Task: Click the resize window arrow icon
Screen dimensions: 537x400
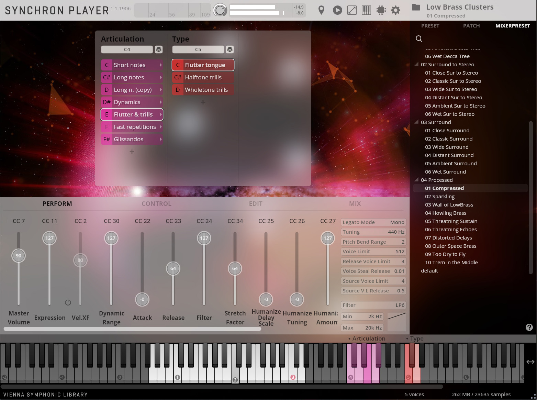Action: coord(352,10)
